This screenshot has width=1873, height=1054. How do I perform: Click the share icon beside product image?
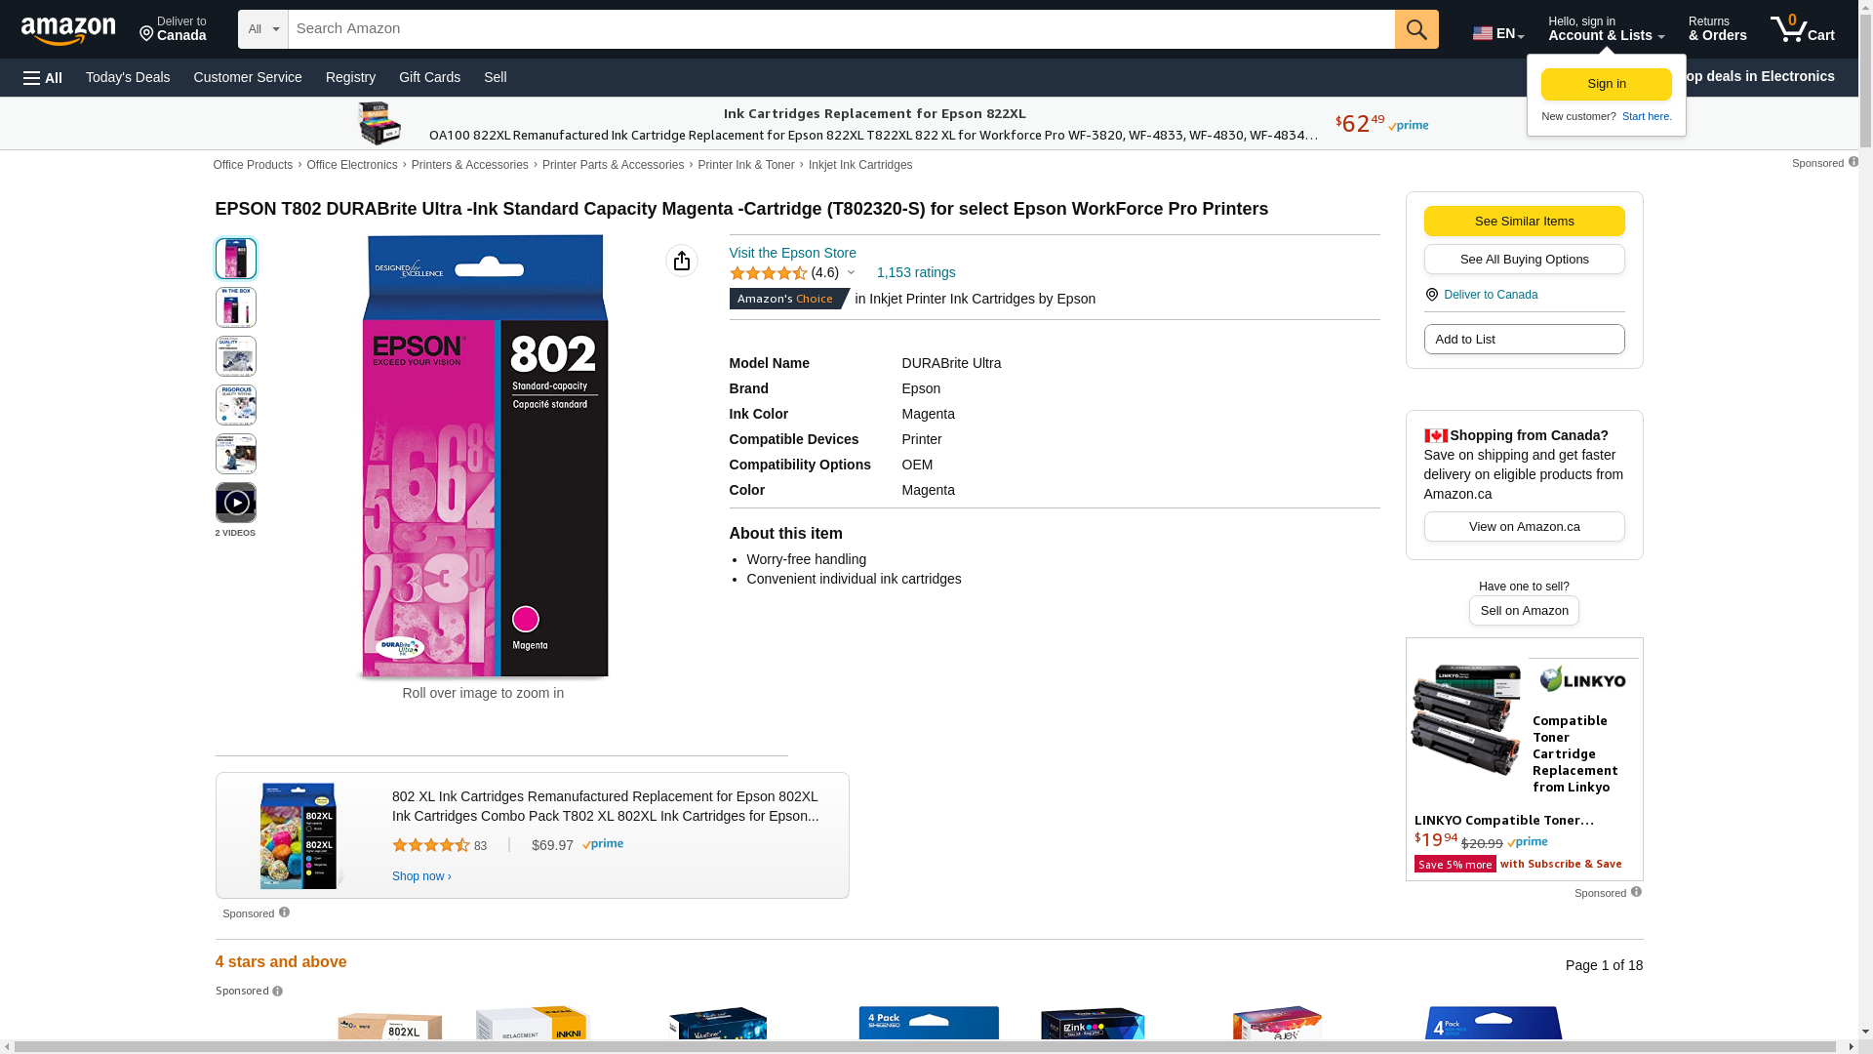point(682,261)
